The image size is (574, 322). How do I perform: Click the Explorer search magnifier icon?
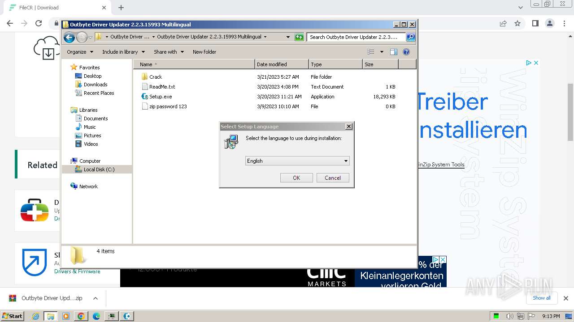coord(410,37)
